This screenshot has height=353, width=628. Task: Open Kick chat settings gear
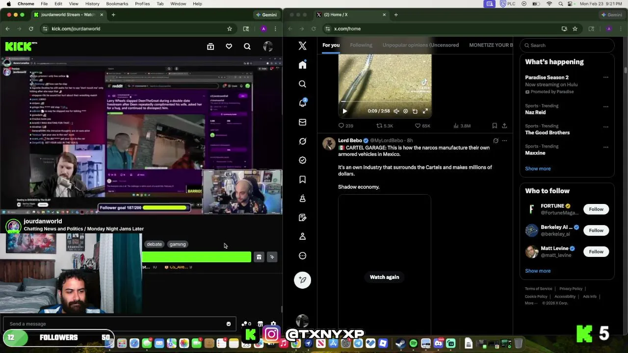point(273,324)
